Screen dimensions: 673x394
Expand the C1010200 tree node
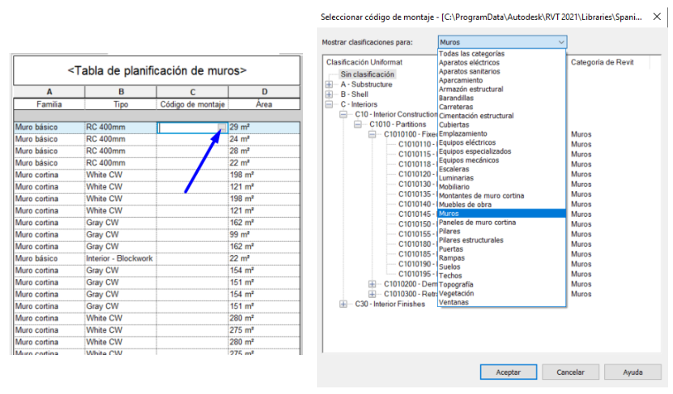coord(373,284)
